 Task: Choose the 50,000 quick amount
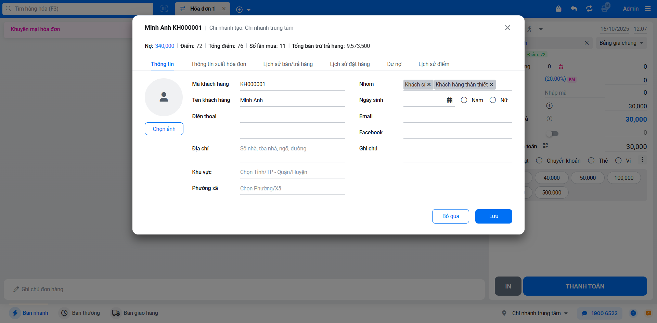(588, 178)
